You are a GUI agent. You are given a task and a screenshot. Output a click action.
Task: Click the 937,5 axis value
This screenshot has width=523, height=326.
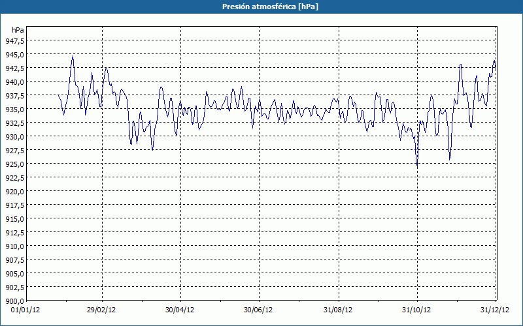point(14,95)
